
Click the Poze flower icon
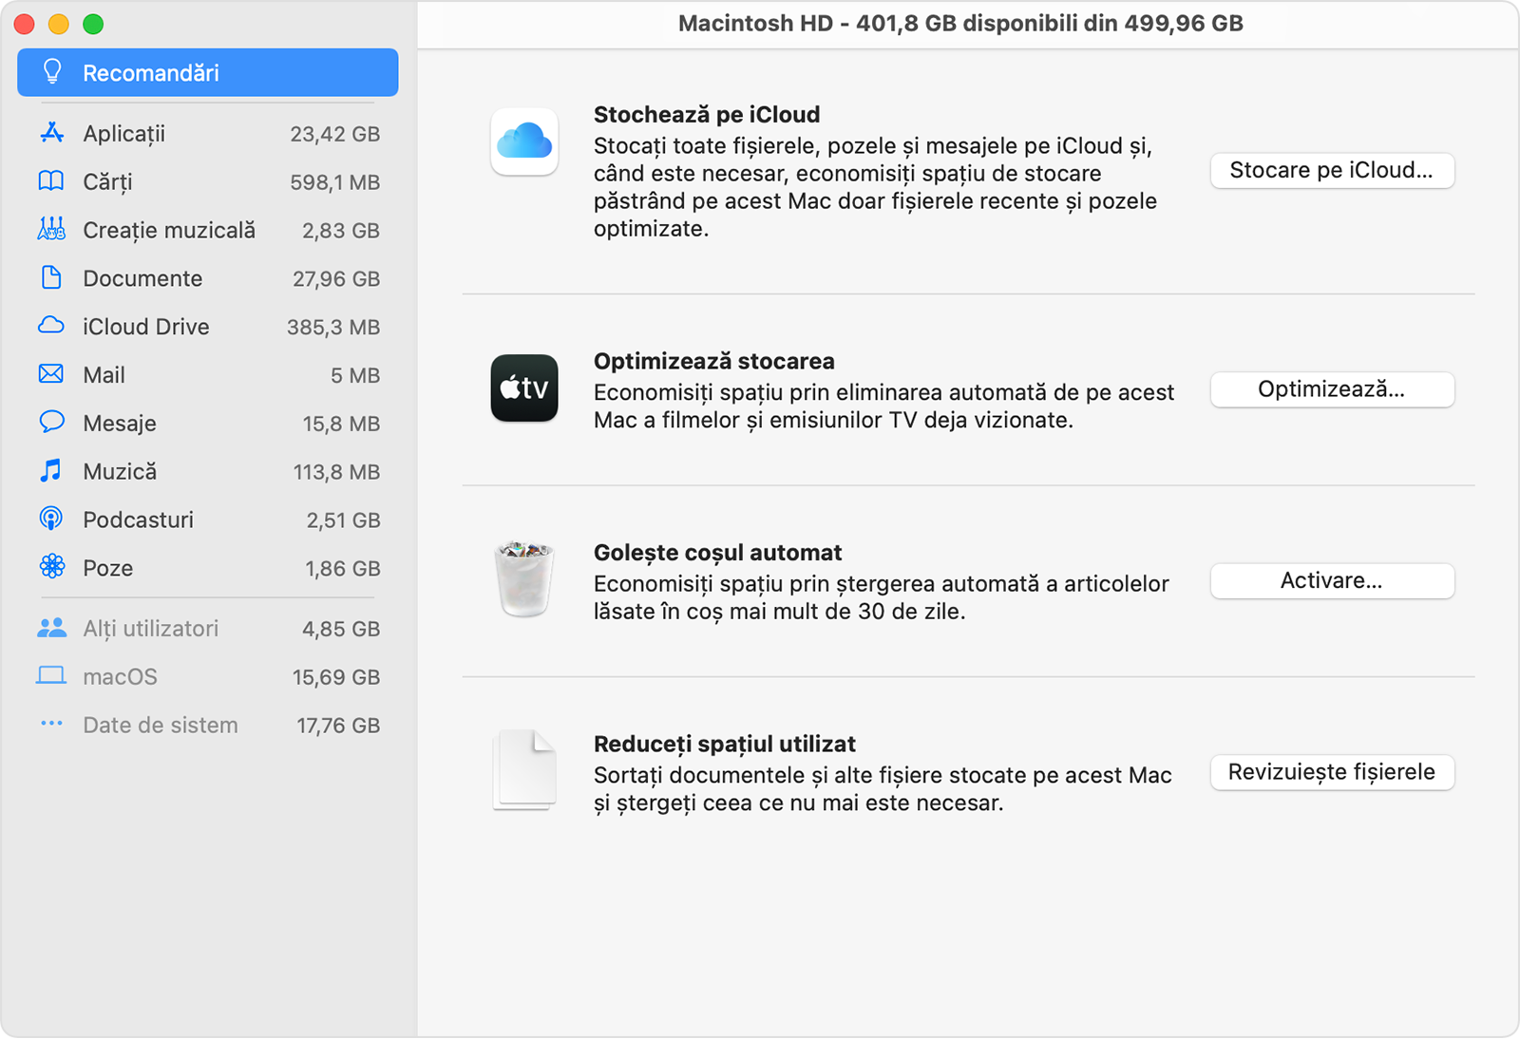pos(51,568)
